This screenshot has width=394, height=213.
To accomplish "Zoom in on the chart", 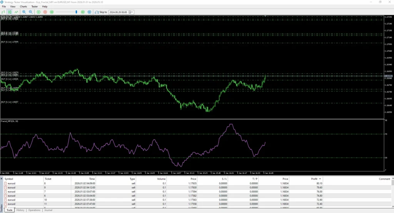I will (24, 12).
